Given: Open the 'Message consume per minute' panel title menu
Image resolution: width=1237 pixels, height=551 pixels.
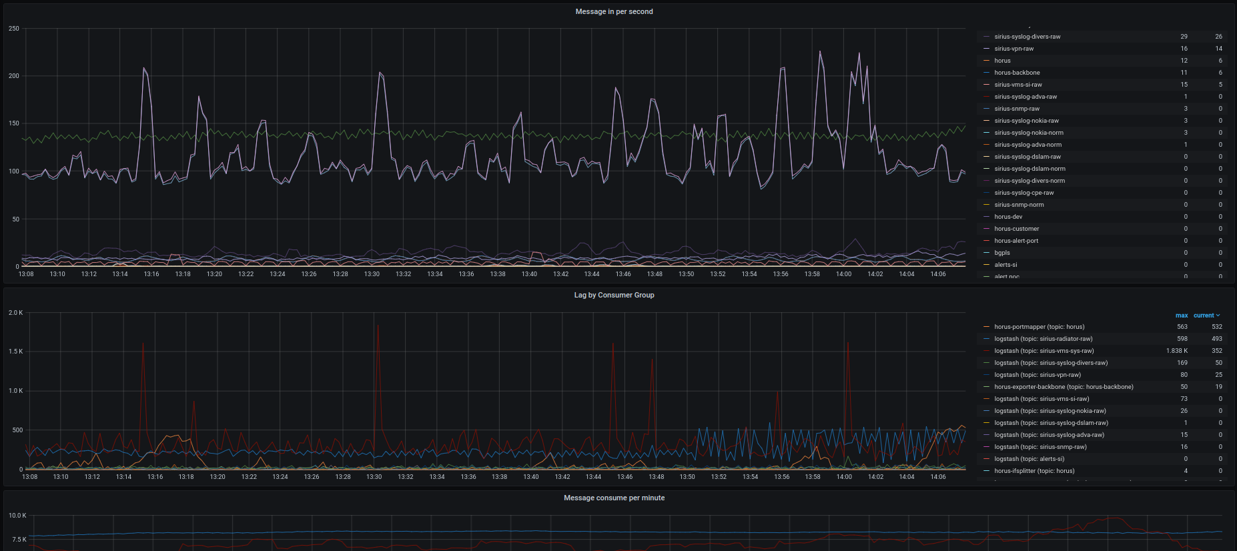Looking at the screenshot, I should (x=614, y=498).
